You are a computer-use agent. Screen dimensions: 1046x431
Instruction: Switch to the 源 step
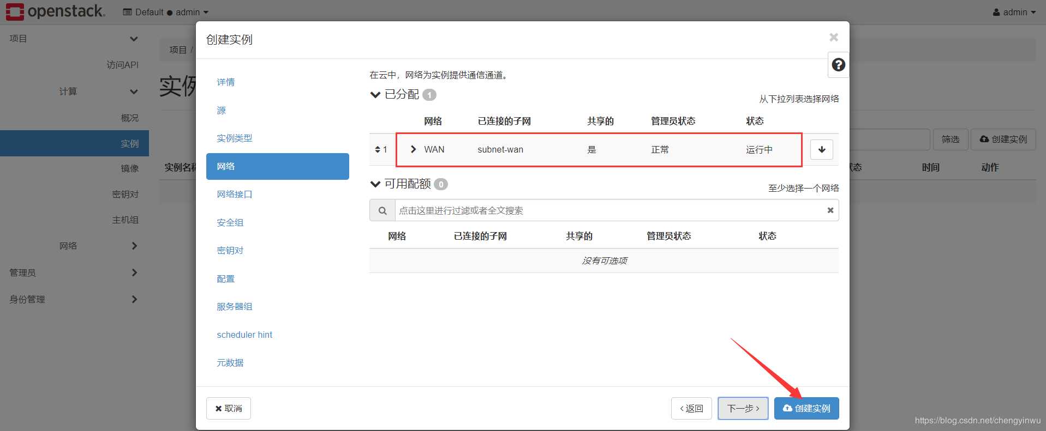[x=221, y=110]
